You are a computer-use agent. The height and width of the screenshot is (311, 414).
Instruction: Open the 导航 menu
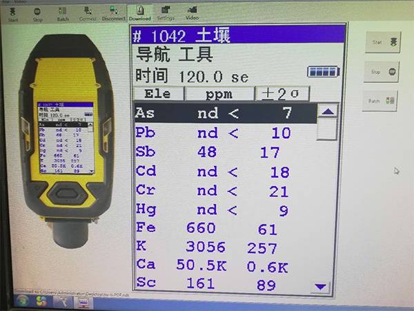click(x=153, y=54)
